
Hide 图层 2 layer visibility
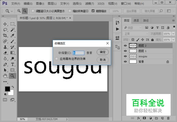(125, 46)
